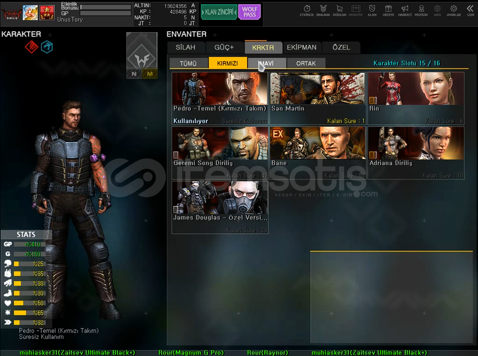Open the Etkinlik stopwatch icon
478x356 pixels.
(307, 10)
